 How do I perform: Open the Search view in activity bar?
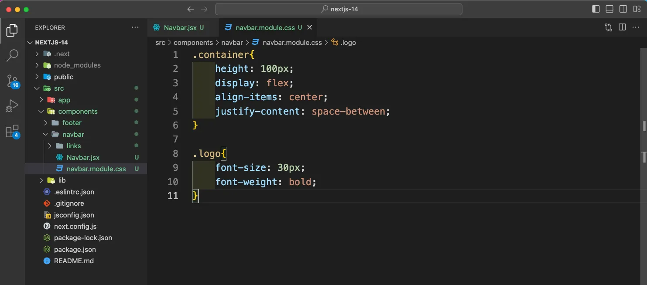[x=12, y=55]
